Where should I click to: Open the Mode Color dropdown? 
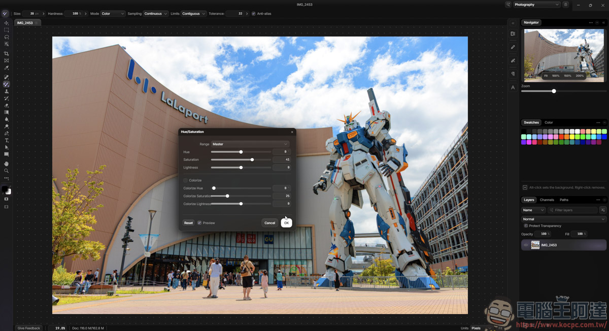[x=113, y=14]
